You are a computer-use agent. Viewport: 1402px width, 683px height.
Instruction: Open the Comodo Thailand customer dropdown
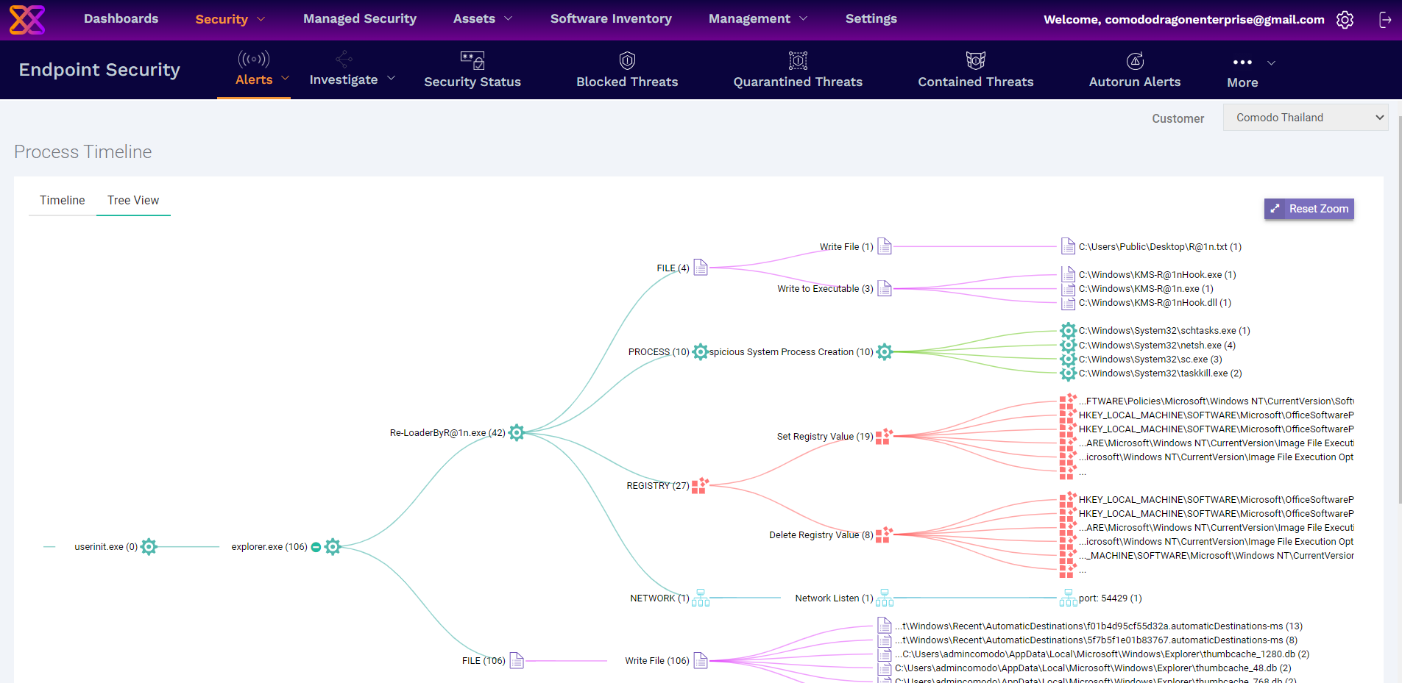click(1304, 117)
